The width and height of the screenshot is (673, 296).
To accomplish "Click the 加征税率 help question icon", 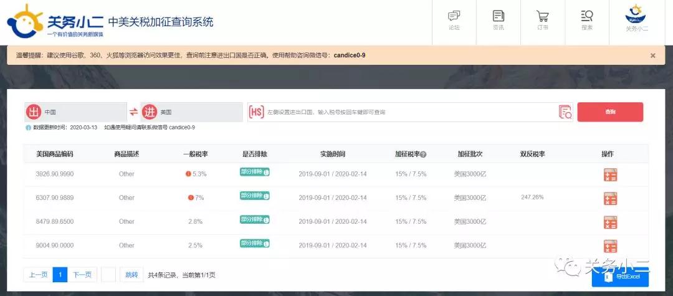I will coord(423,155).
